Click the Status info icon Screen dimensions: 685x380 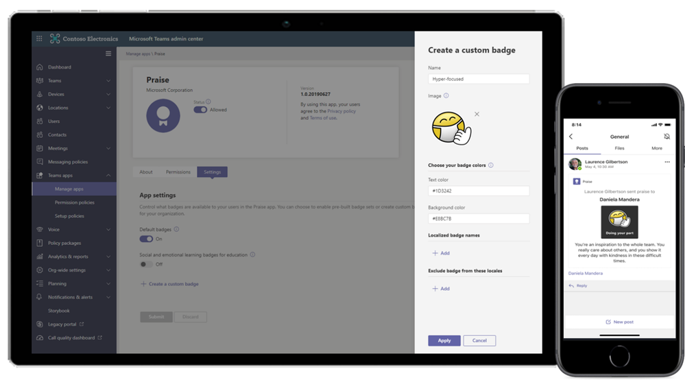pyautogui.click(x=208, y=102)
